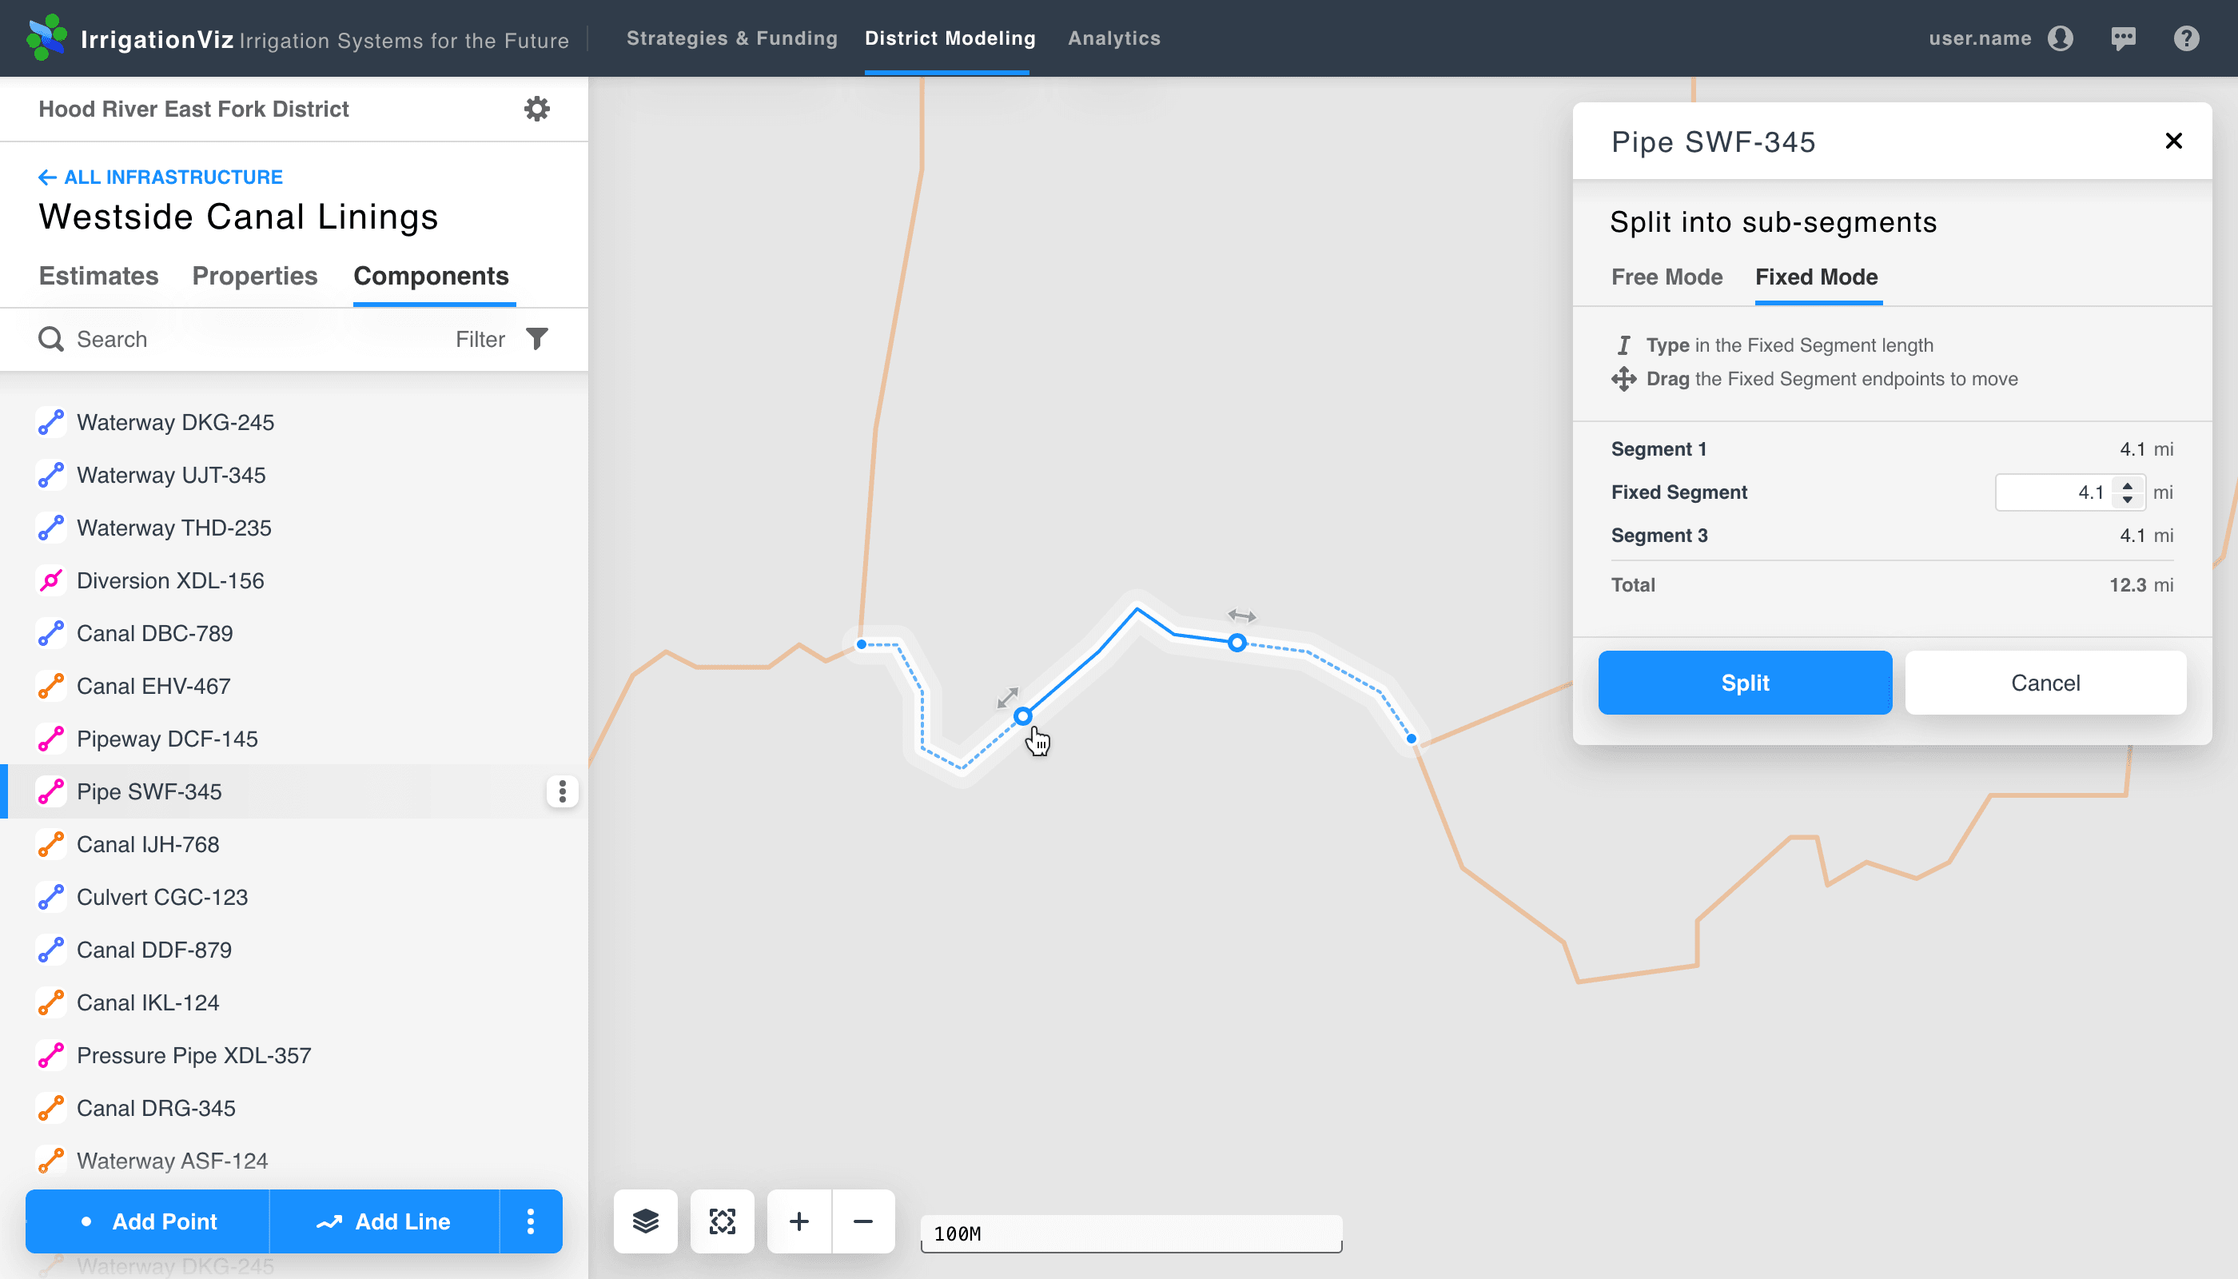
Task: Click the Total 12.3 mi value
Action: click(x=2141, y=585)
